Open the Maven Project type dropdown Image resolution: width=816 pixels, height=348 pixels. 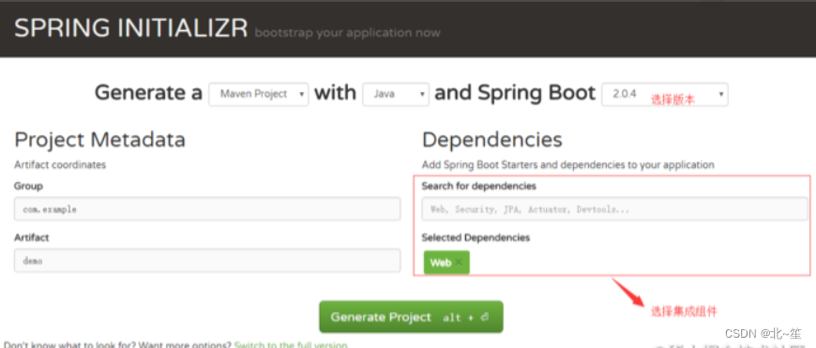pos(258,94)
